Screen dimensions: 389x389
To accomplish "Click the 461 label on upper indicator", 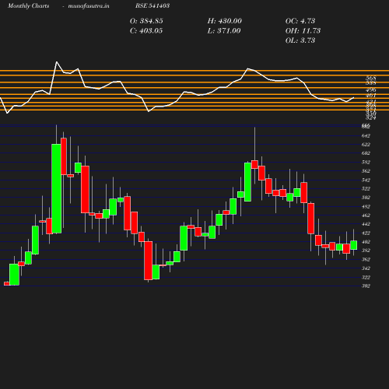I will [371, 96].
